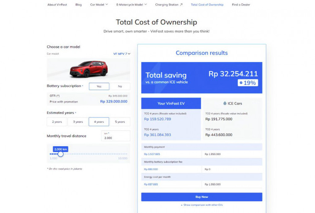This screenshot has height=213, width=315.
Task: Click the Monthly payment row header
Action: click(x=202, y=147)
